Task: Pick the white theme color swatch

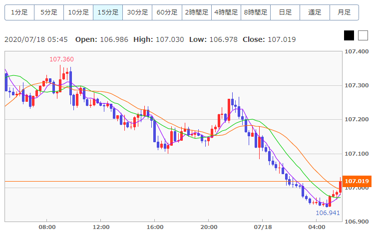Action: pyautogui.click(x=363, y=35)
